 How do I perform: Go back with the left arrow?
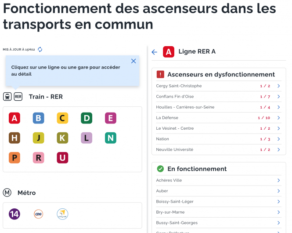coord(155,52)
